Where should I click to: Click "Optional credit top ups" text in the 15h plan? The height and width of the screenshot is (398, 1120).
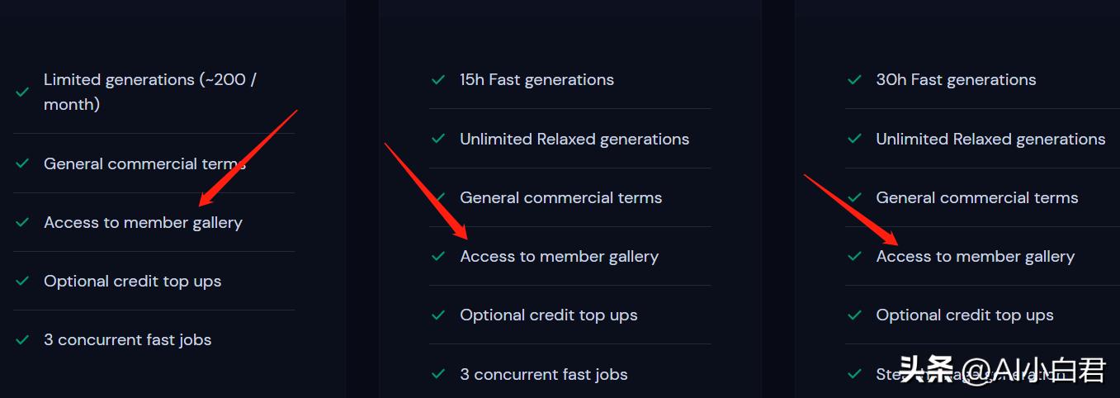coord(548,315)
